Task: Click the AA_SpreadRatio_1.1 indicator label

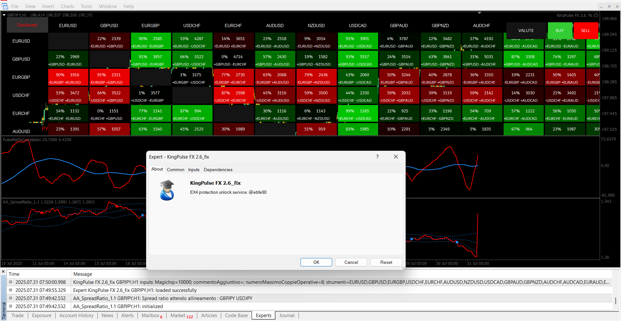Action: (x=49, y=202)
